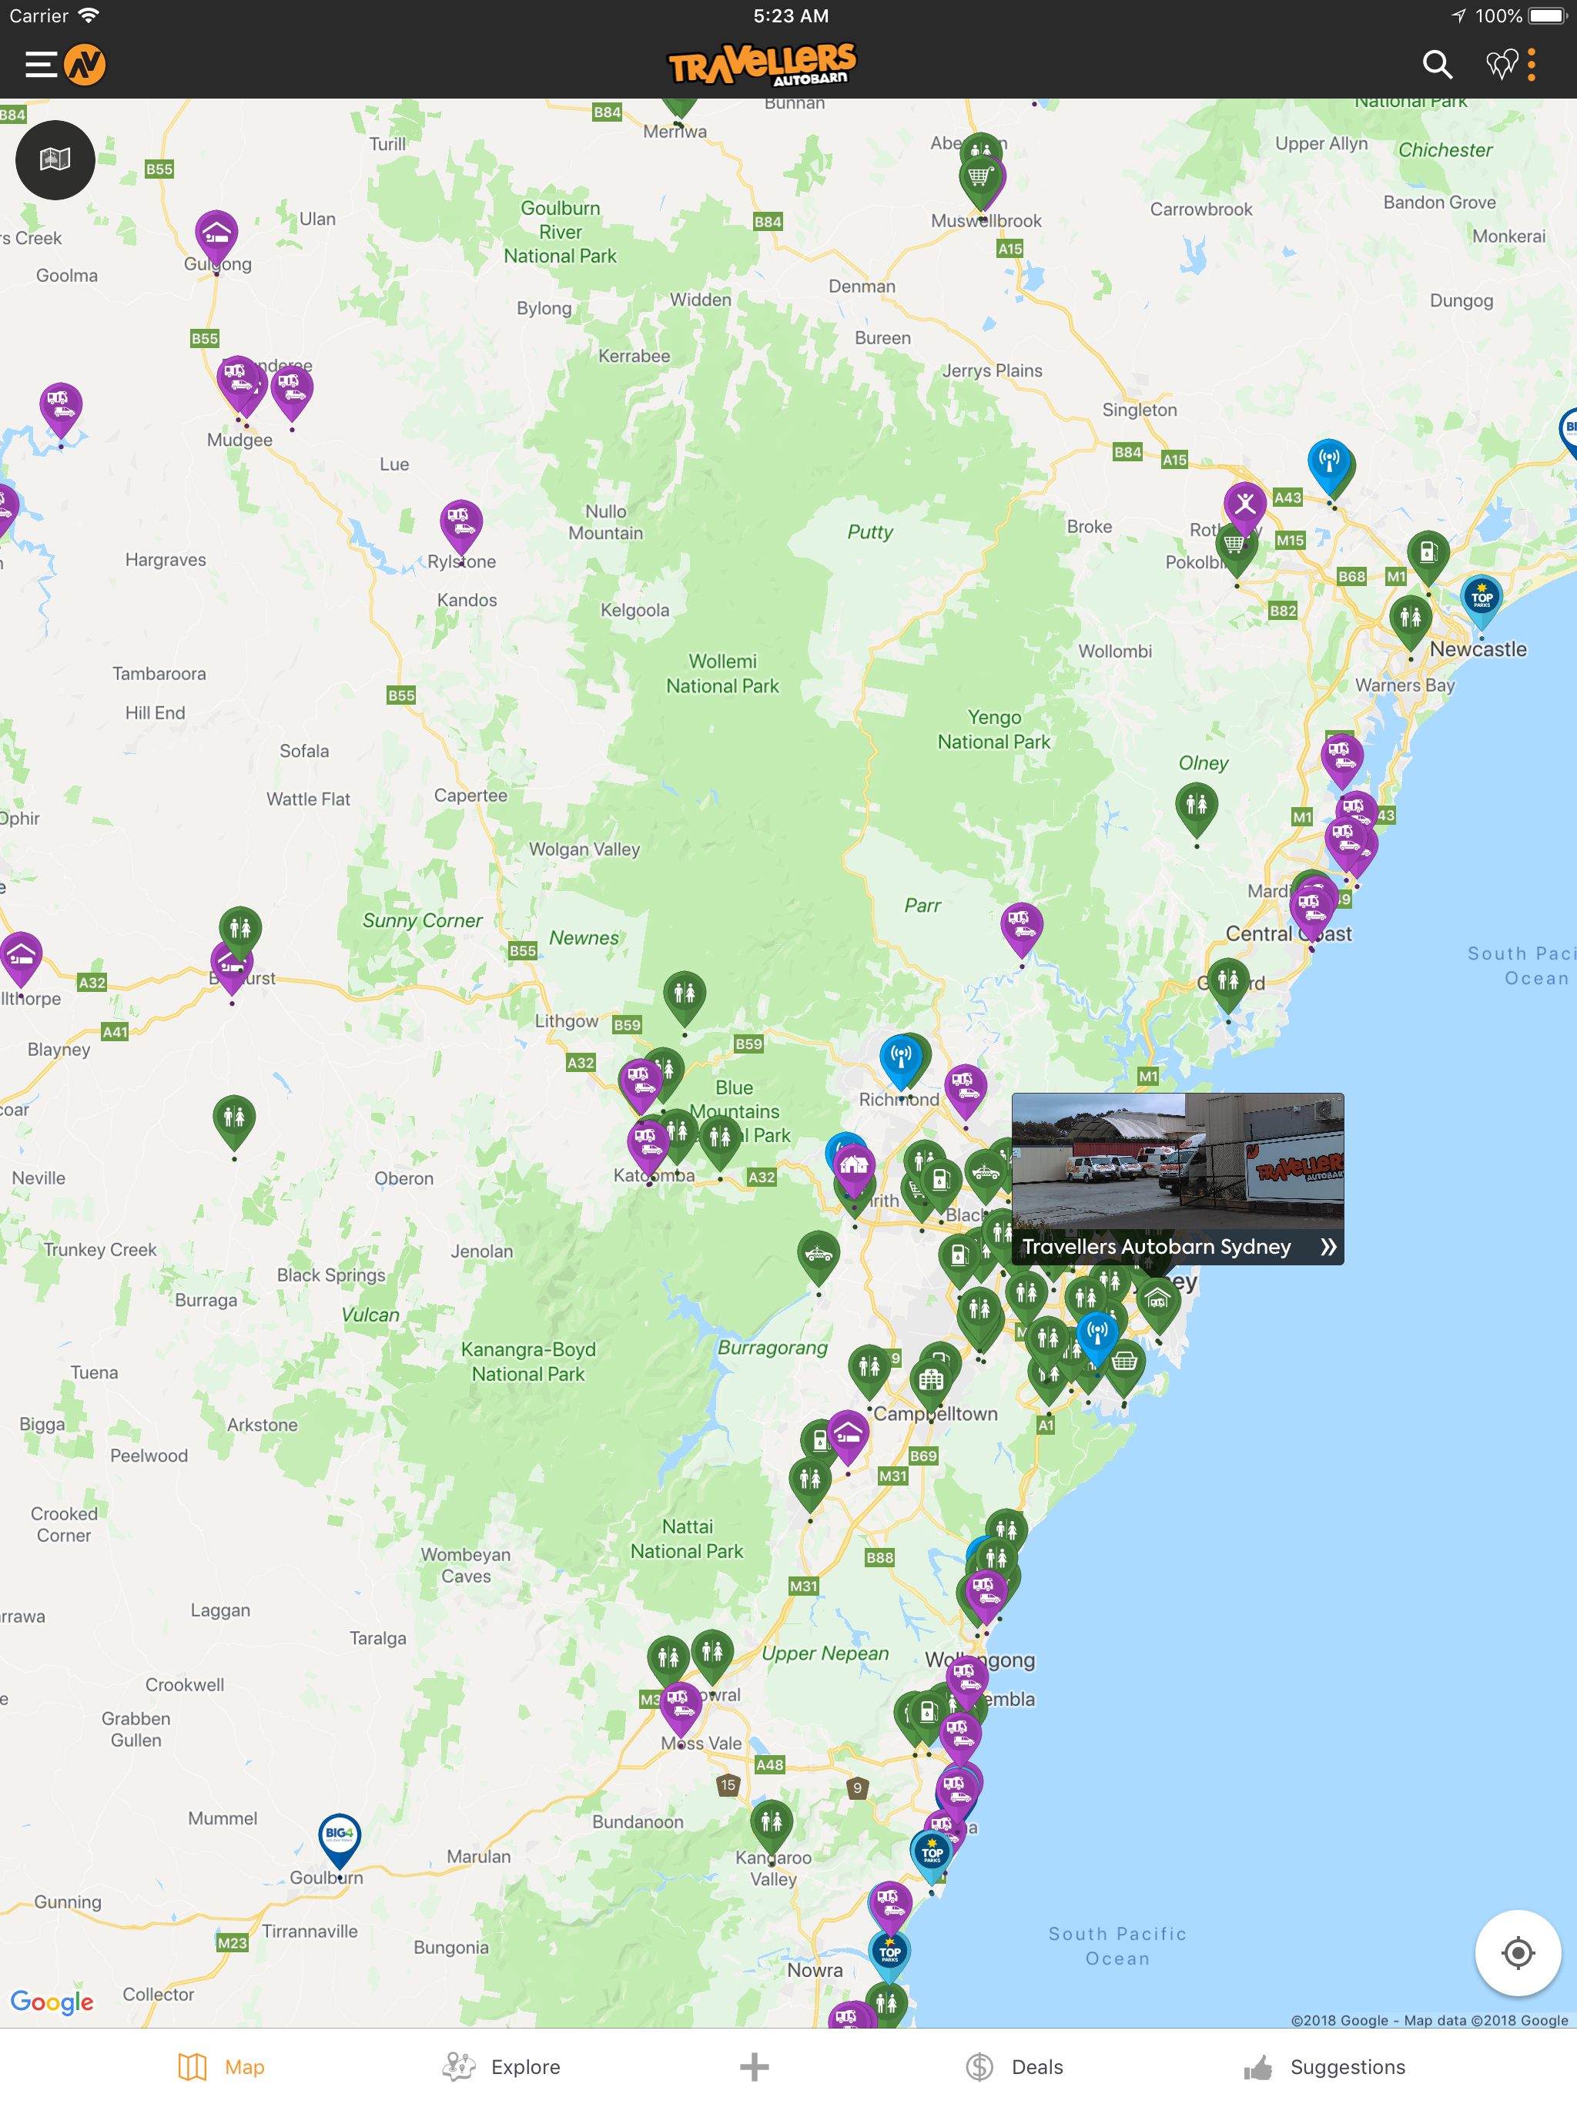This screenshot has width=1577, height=2104.
Task: Select the BIG4 marker near Goulburn
Action: pyautogui.click(x=339, y=1837)
